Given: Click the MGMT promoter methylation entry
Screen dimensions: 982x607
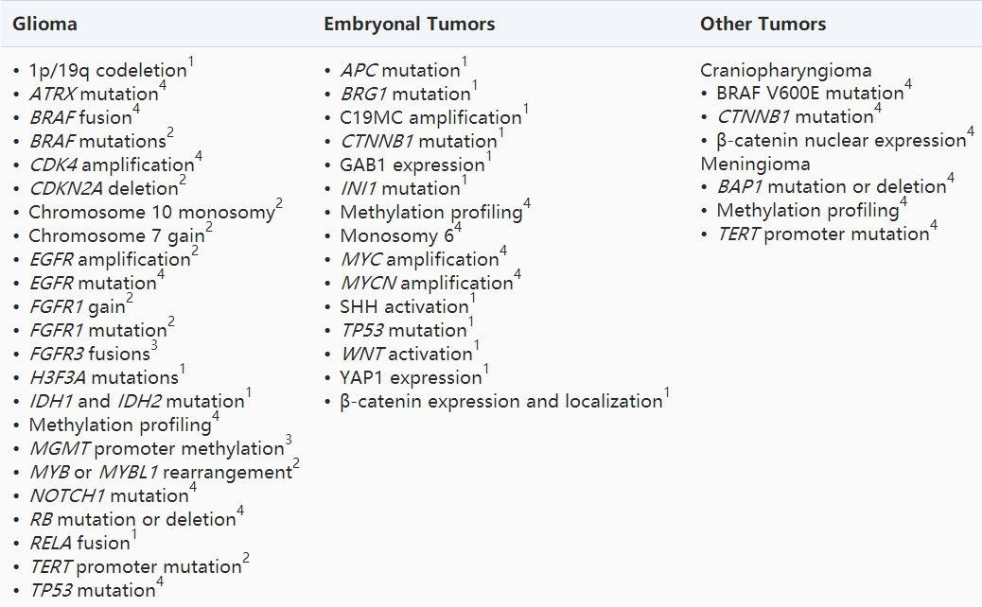Looking at the screenshot, I should tap(156, 449).
